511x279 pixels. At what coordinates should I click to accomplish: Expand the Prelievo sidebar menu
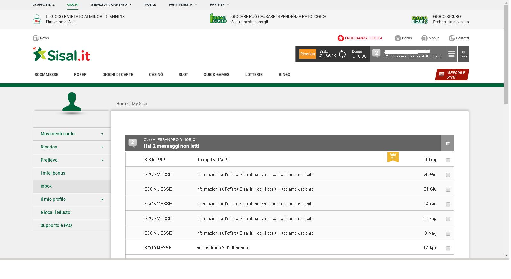(72, 160)
